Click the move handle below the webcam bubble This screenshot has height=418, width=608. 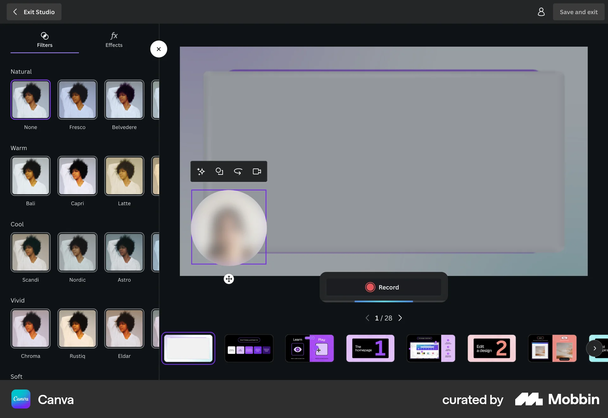point(229,279)
